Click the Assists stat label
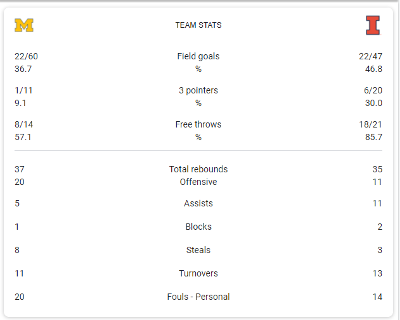 coord(198,203)
